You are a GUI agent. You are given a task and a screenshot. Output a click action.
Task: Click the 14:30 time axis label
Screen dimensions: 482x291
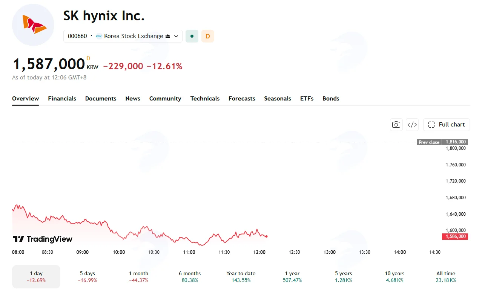pyautogui.click(x=435, y=252)
